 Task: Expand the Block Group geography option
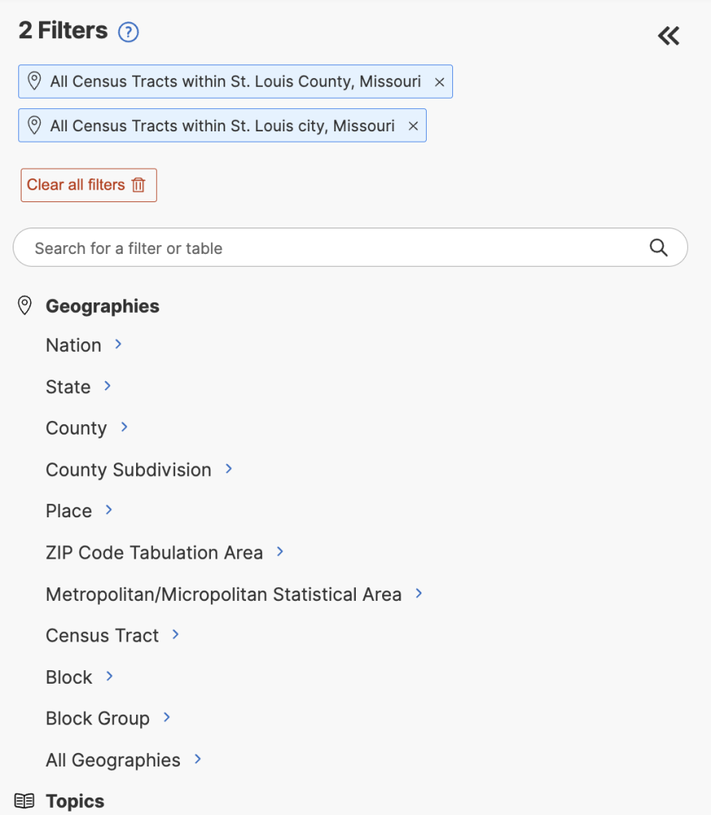pos(98,719)
